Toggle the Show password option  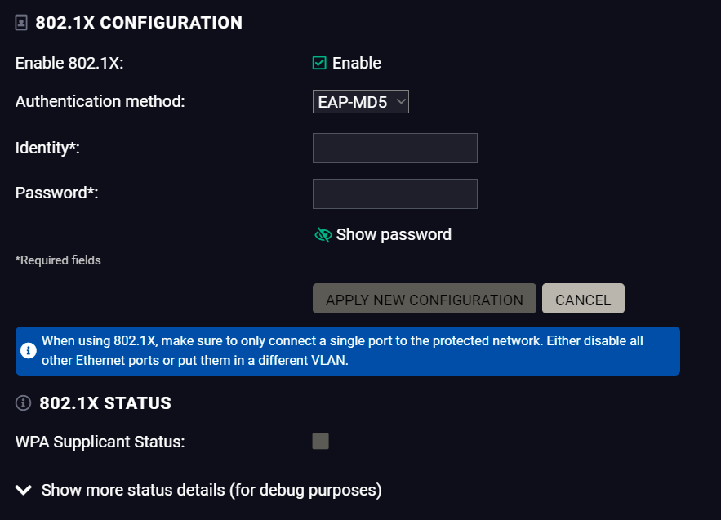click(383, 235)
